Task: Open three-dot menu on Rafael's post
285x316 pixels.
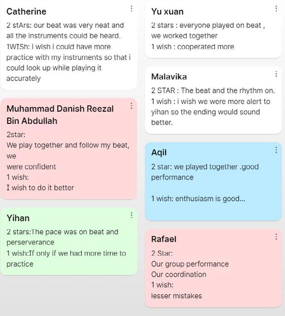Action: pos(276,237)
